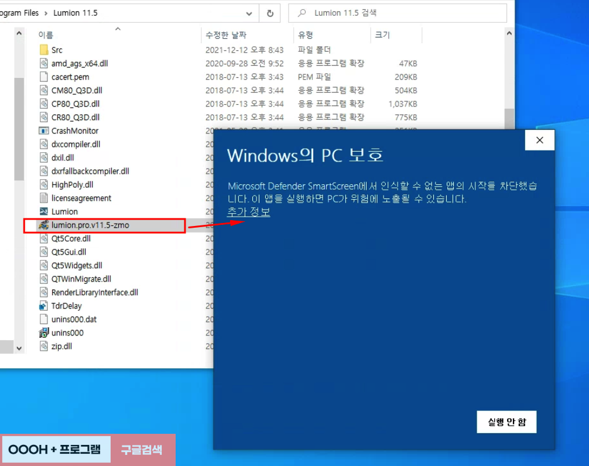Select the 2021-12-12 오후 8:43 date cell
This screenshot has width=589, height=466.
pyautogui.click(x=244, y=50)
